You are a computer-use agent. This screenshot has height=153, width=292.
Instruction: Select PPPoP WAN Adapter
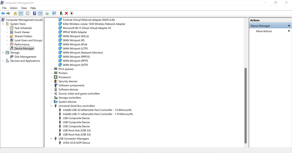point(75,32)
